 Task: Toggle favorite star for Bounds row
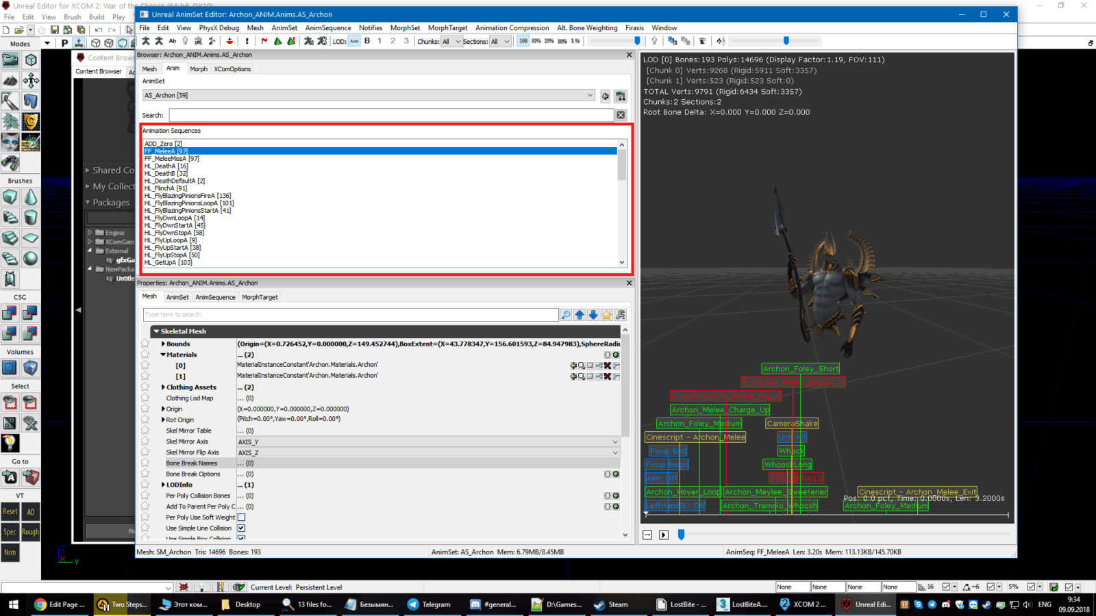pos(145,344)
